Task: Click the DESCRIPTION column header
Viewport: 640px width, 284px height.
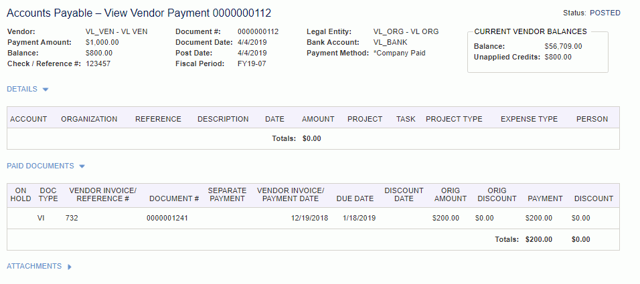Action: coord(223,119)
